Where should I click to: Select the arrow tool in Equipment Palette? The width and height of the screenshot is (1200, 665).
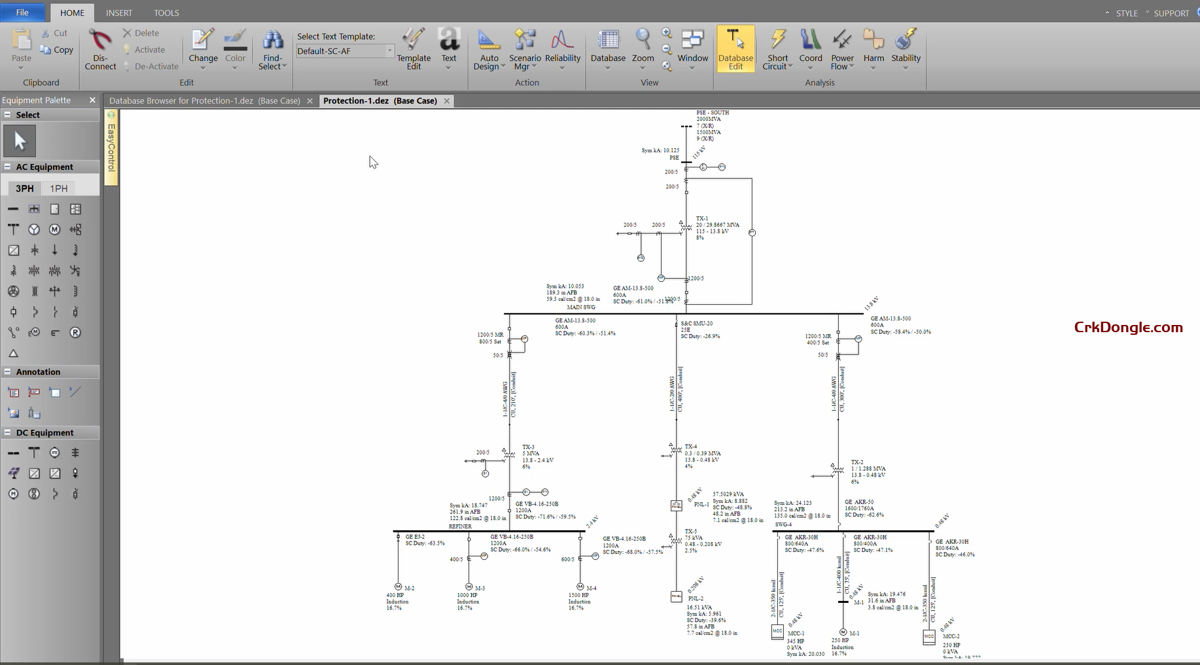coord(20,140)
